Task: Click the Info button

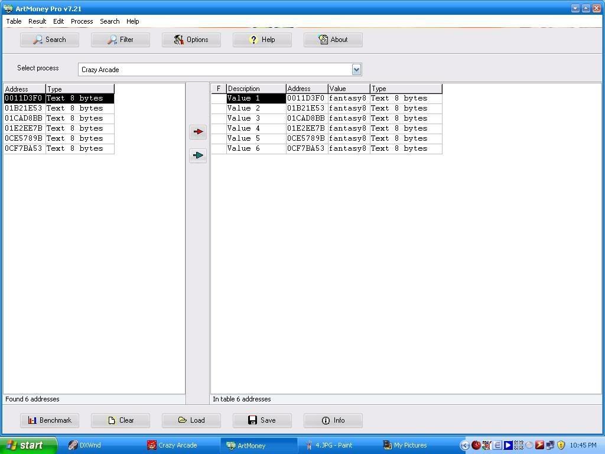Action: 333,420
